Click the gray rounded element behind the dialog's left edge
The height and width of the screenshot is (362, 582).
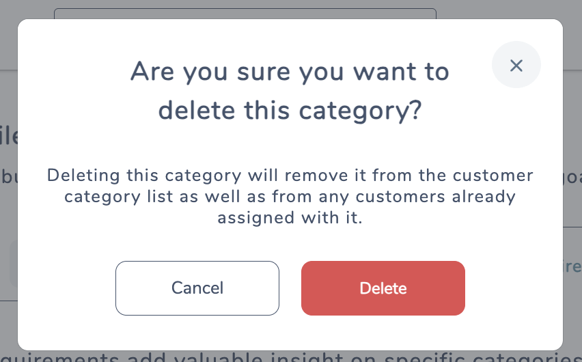(x=14, y=263)
